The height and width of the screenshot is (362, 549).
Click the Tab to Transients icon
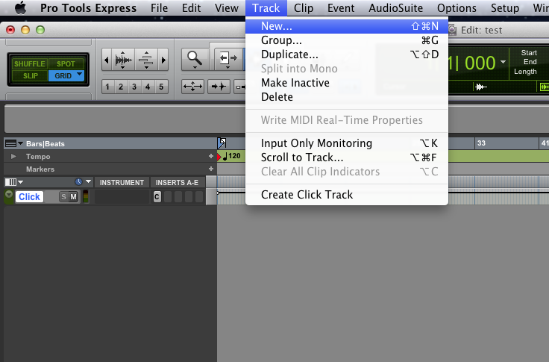pos(219,87)
